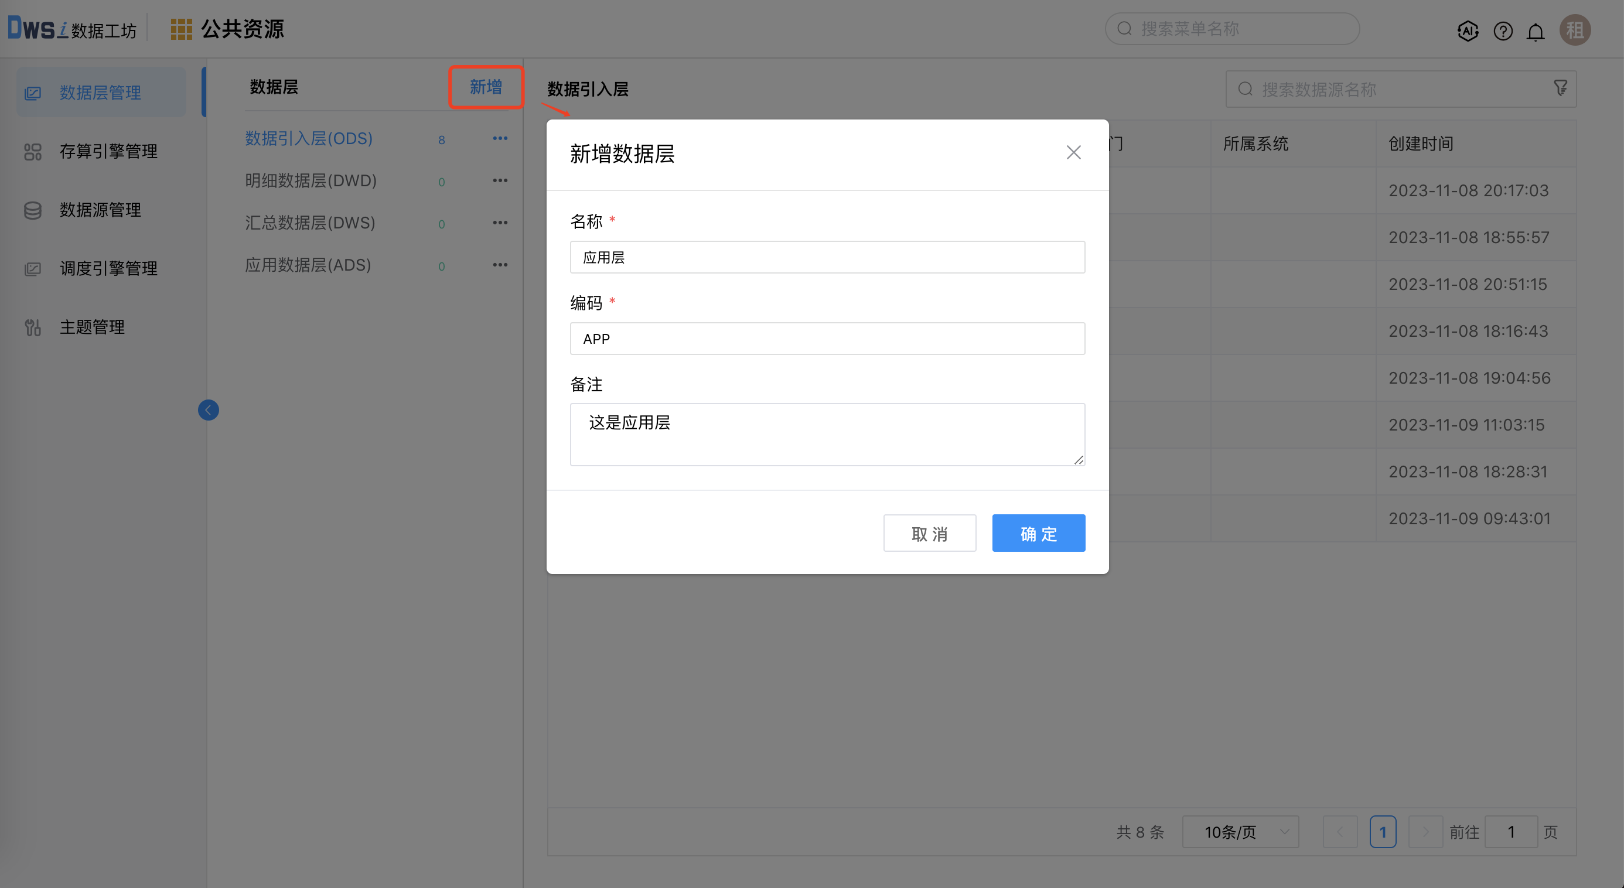Close the 新增数据层 dialog
This screenshot has height=888, width=1624.
[1074, 152]
